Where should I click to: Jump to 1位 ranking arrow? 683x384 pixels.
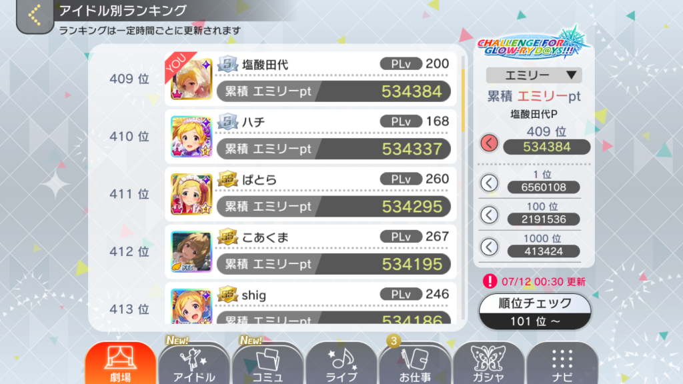[489, 183]
